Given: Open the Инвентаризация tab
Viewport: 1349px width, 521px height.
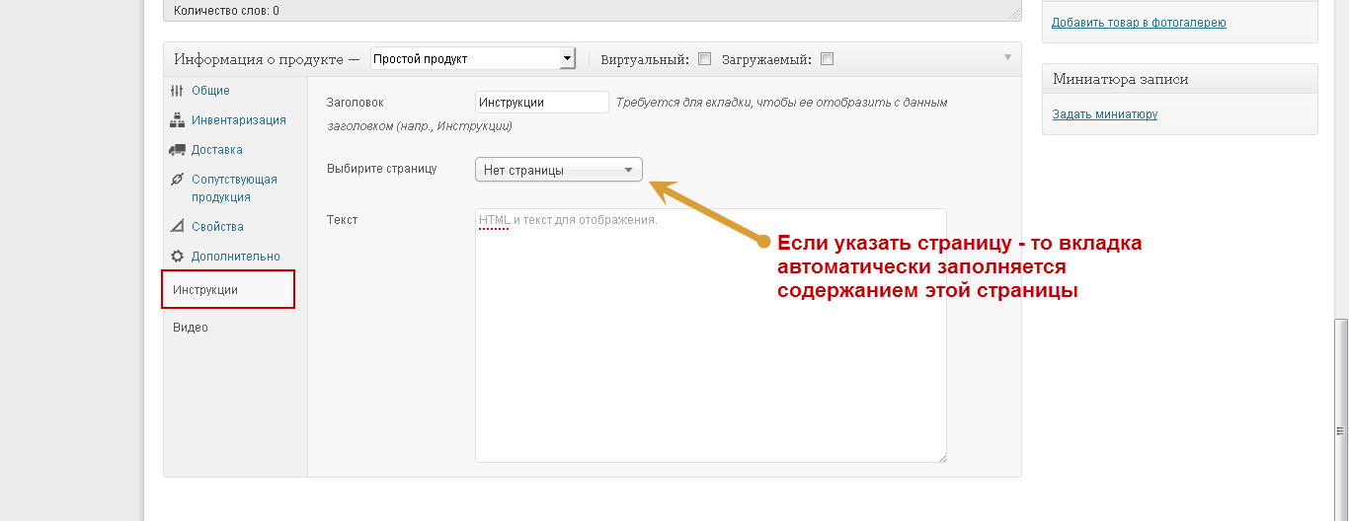Looking at the screenshot, I should click(x=239, y=120).
